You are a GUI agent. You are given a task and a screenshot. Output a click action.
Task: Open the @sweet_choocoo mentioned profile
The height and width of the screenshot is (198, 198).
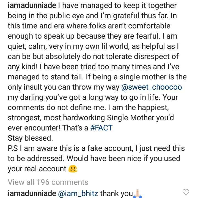[x=151, y=87]
